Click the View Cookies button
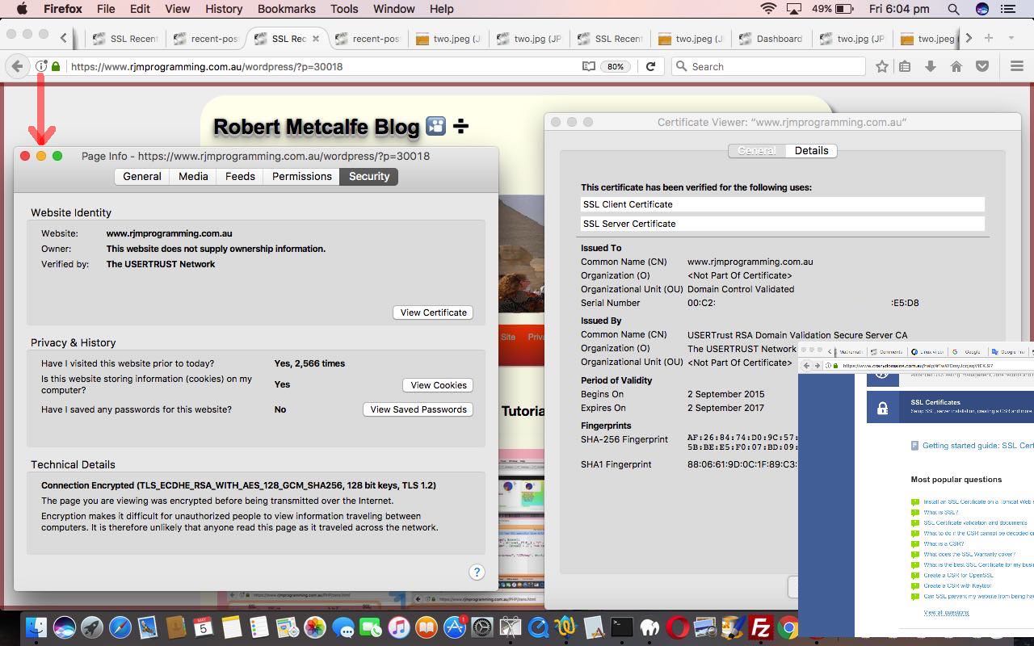The height and width of the screenshot is (646, 1034). 439,385
